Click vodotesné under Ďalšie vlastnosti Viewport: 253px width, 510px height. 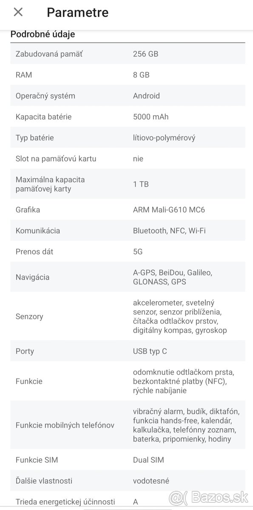151,481
